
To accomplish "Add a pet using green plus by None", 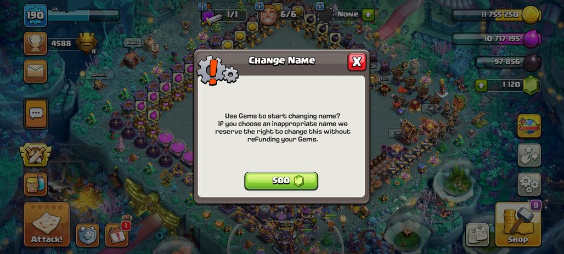I will 368,15.
